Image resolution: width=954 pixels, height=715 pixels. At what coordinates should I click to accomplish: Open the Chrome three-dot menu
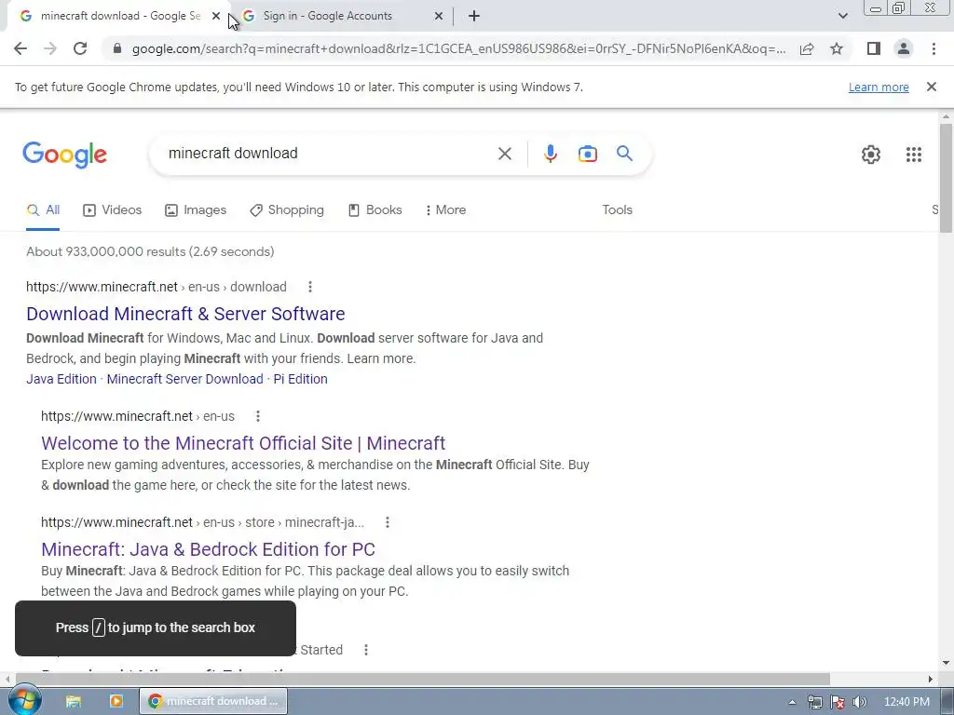point(934,48)
